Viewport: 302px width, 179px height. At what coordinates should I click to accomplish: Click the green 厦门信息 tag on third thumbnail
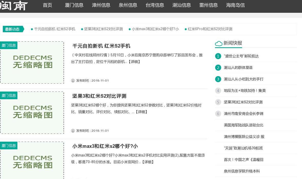pyautogui.click(x=9, y=145)
